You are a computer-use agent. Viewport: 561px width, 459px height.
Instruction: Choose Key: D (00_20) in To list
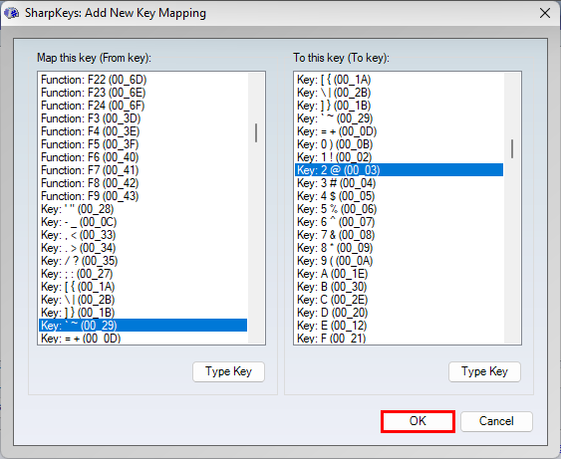pos(400,313)
